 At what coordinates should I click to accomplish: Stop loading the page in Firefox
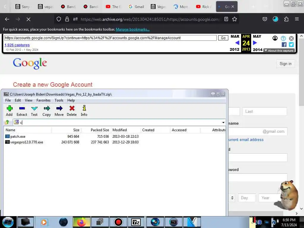(28, 19)
